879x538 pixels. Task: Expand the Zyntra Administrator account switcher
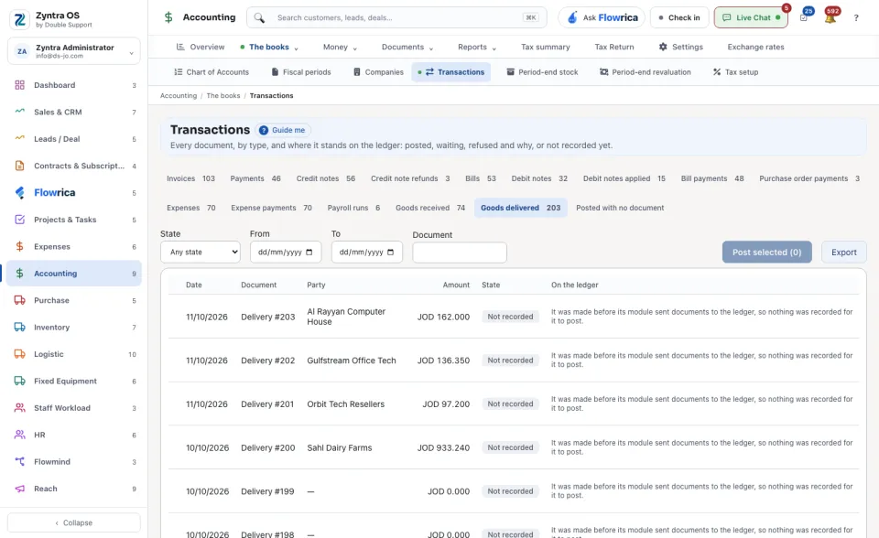coord(74,51)
